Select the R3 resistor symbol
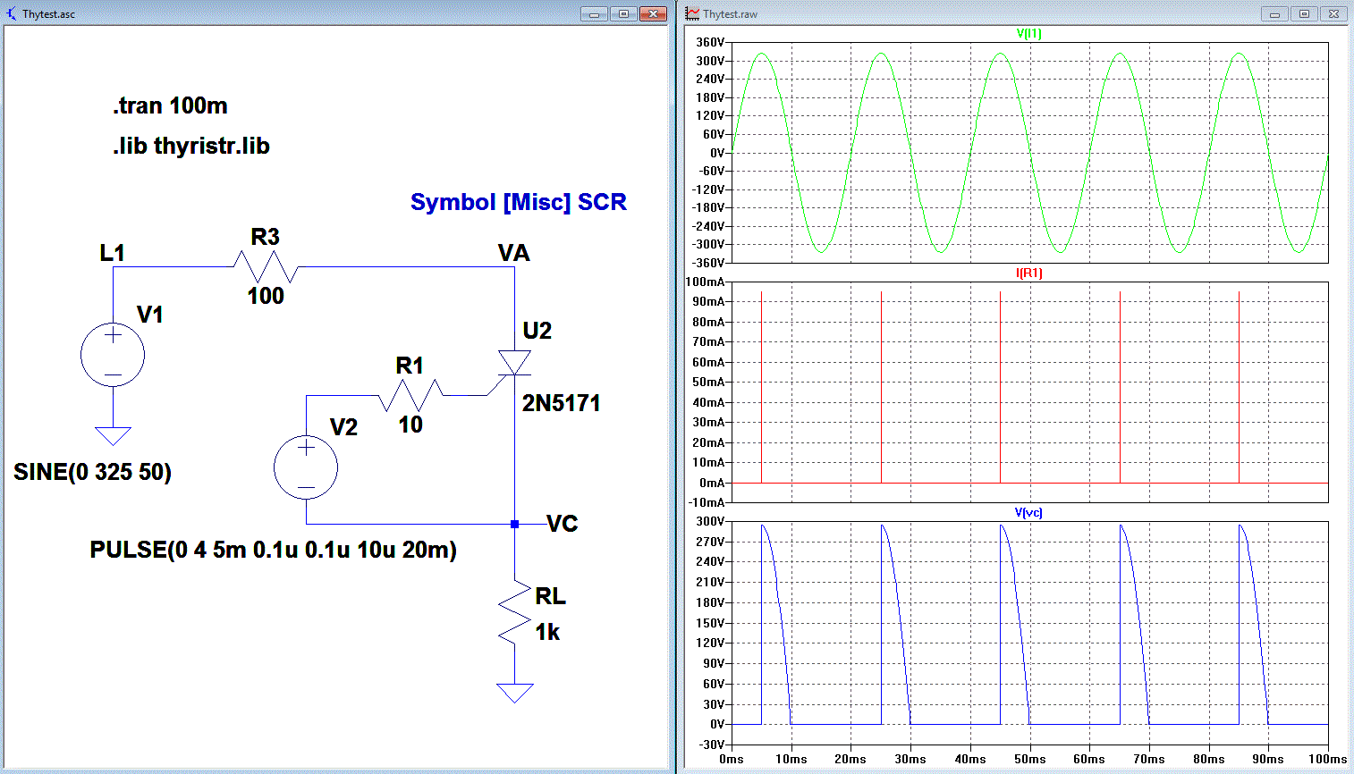Screen dimensions: 1354x774 266,266
